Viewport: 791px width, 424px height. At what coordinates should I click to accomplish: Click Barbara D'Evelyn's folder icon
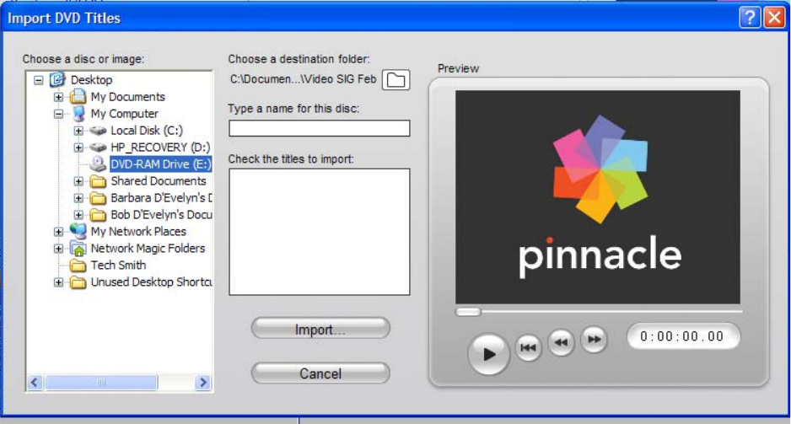point(98,197)
